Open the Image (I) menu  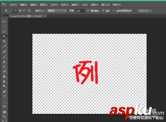[34, 5]
